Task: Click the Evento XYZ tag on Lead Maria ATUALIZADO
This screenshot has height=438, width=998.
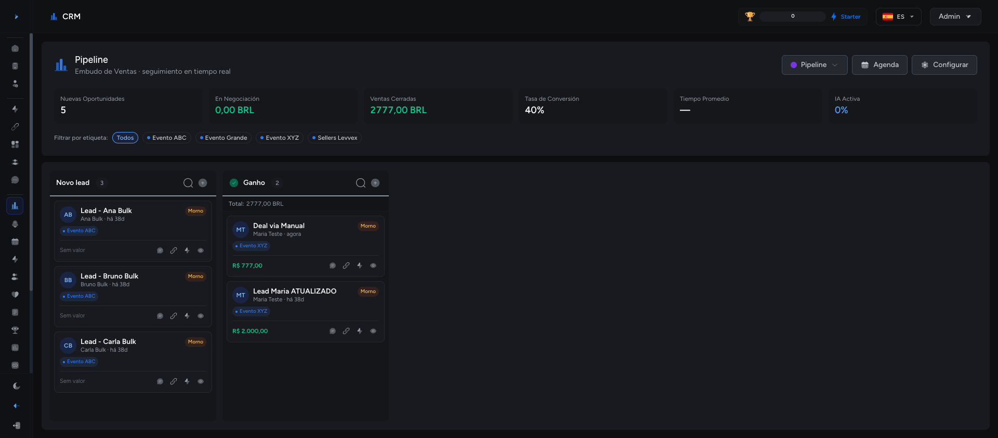Action: tap(251, 311)
